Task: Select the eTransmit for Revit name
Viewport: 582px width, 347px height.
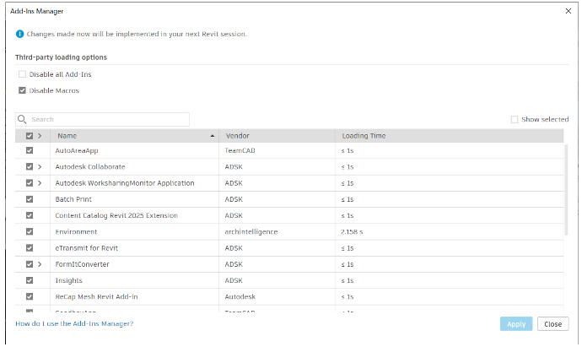Action: coord(87,248)
